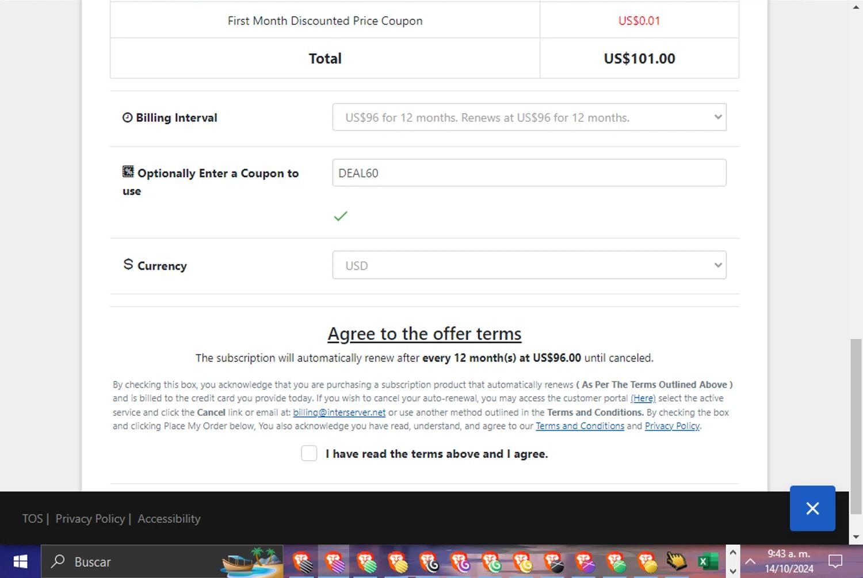Open Brave with green swirl profile badge
The width and height of the screenshot is (863, 578).
491,562
